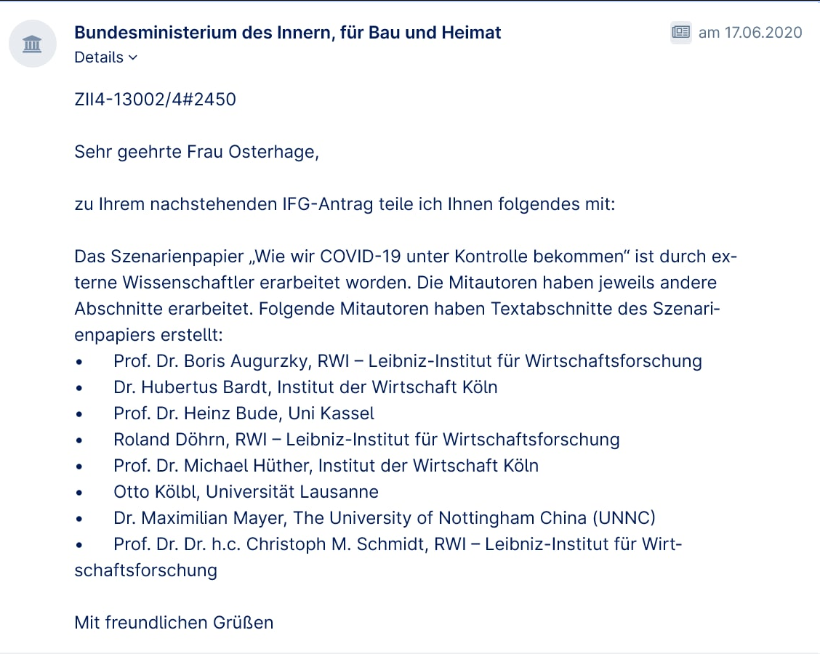Viewport: 820px width, 654px height.
Task: Expand the Details chevron under sender
Action: (x=133, y=57)
